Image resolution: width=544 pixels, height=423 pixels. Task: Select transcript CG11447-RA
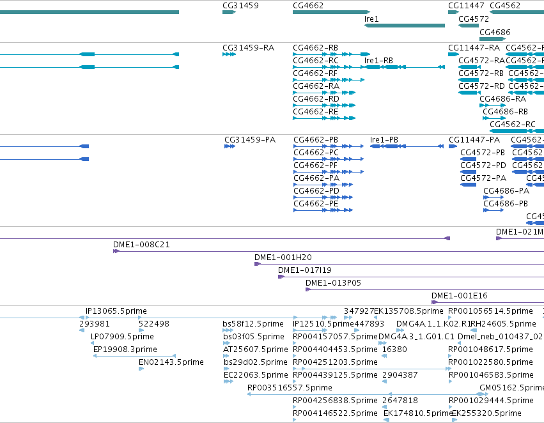point(474,48)
